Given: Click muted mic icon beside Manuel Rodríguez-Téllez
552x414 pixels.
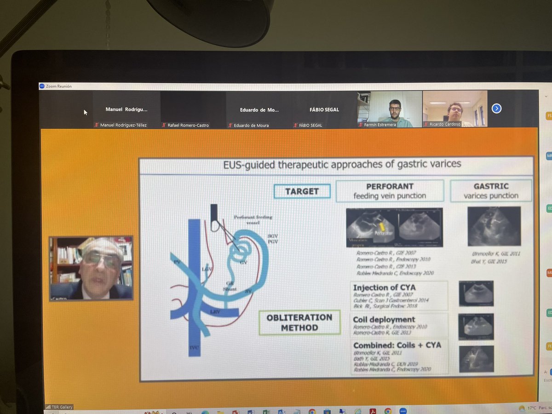Looking at the screenshot, I should click(96, 125).
